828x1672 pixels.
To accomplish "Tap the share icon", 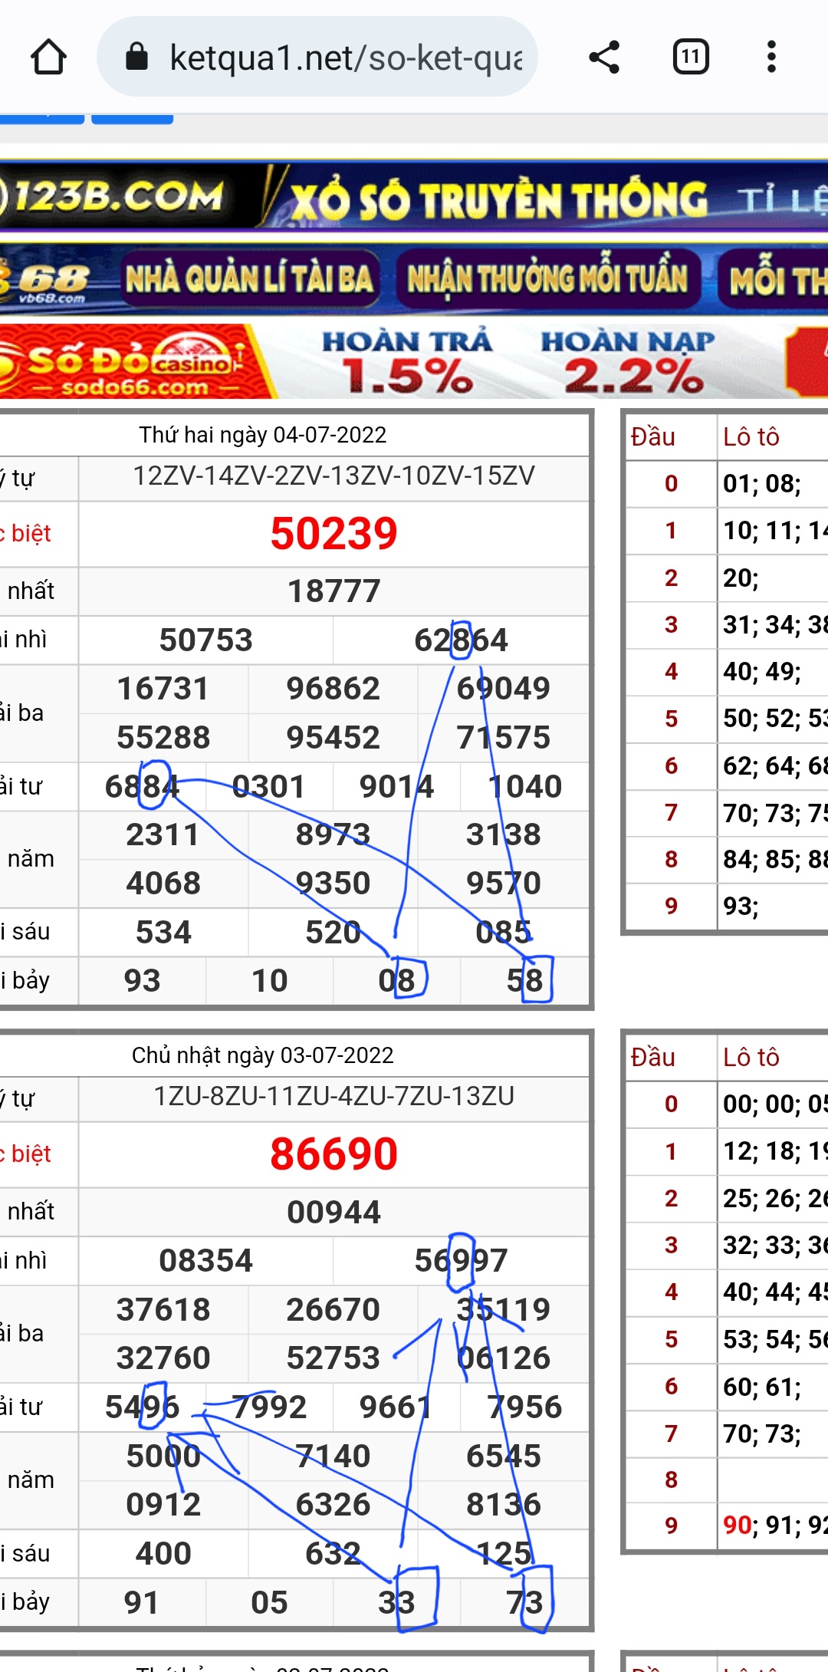I will [604, 57].
